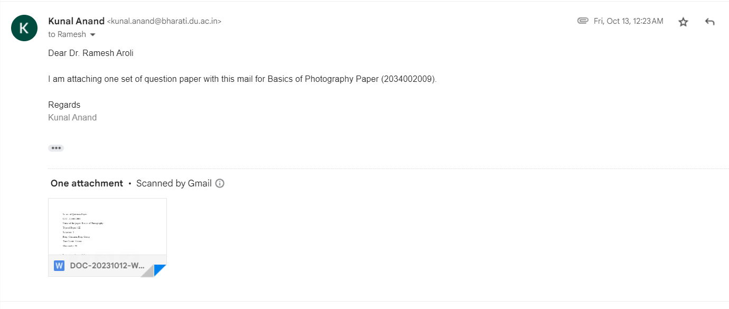Click the grey Kunal Anand signature text
Screen dimensions: 729x309
coord(72,117)
